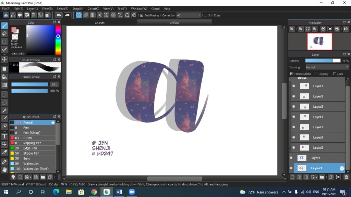Open selected Layer1 settings gear
The image size is (351, 197).
pyautogui.click(x=342, y=168)
